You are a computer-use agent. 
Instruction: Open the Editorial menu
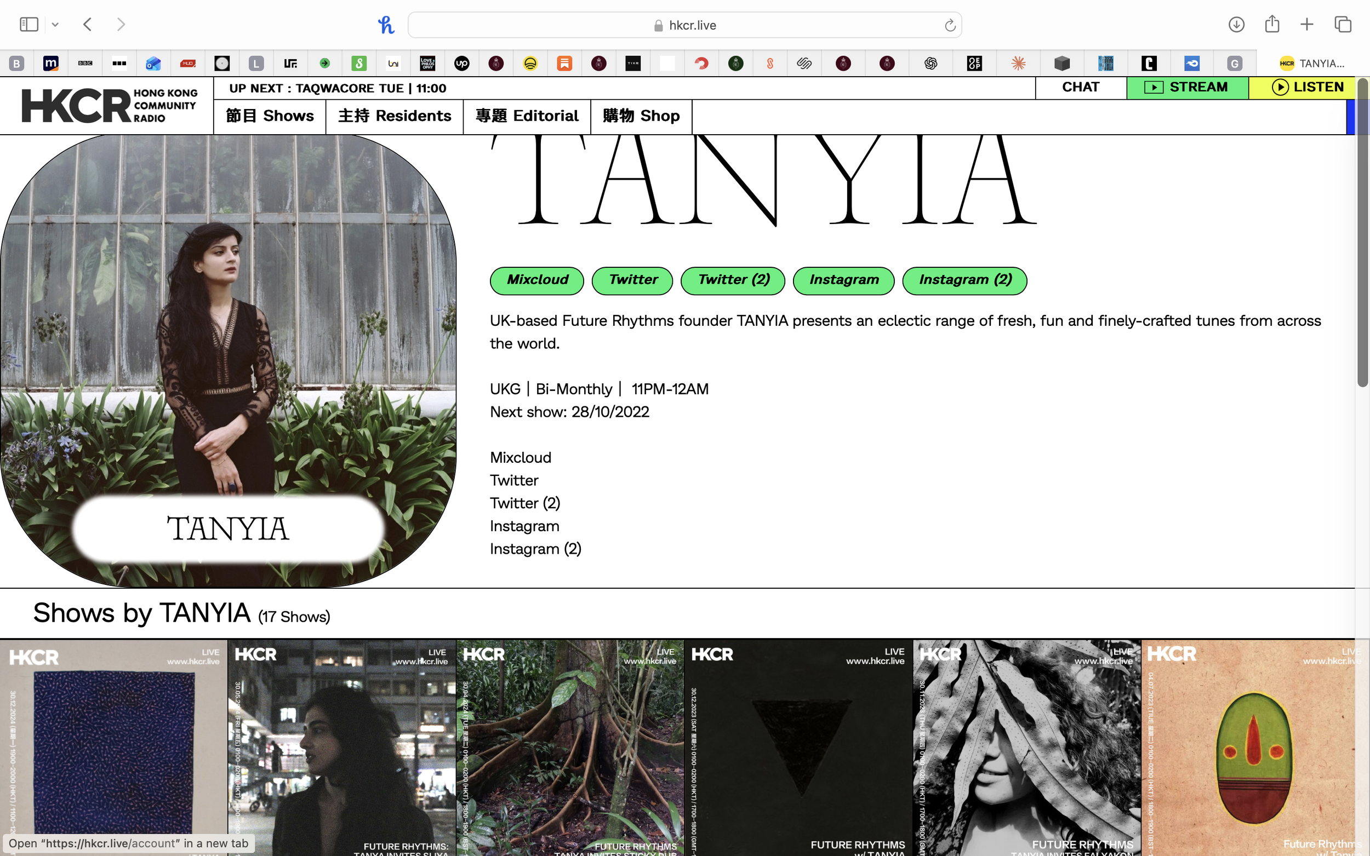click(x=527, y=116)
